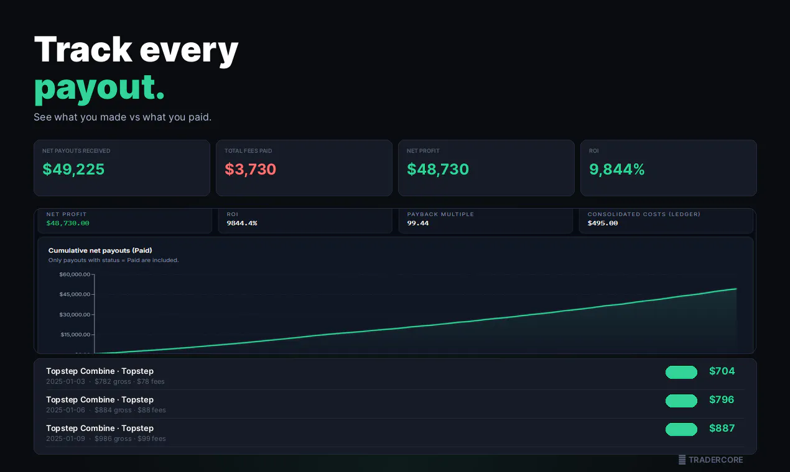
Task: Click the Topstep Combine title dated 2025-01-06
Action: [x=100, y=399]
